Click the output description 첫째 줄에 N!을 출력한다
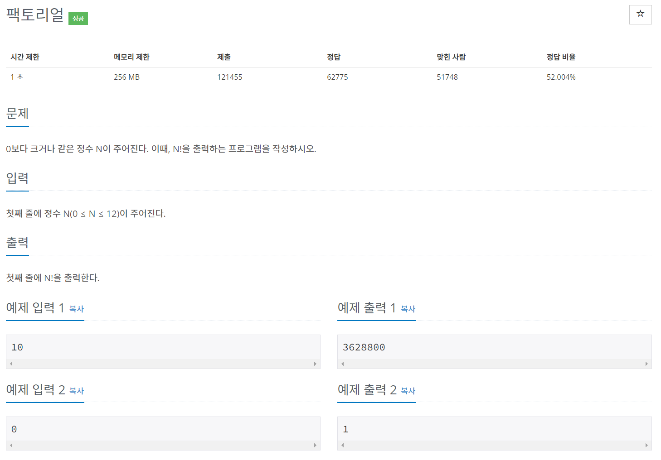 point(53,278)
